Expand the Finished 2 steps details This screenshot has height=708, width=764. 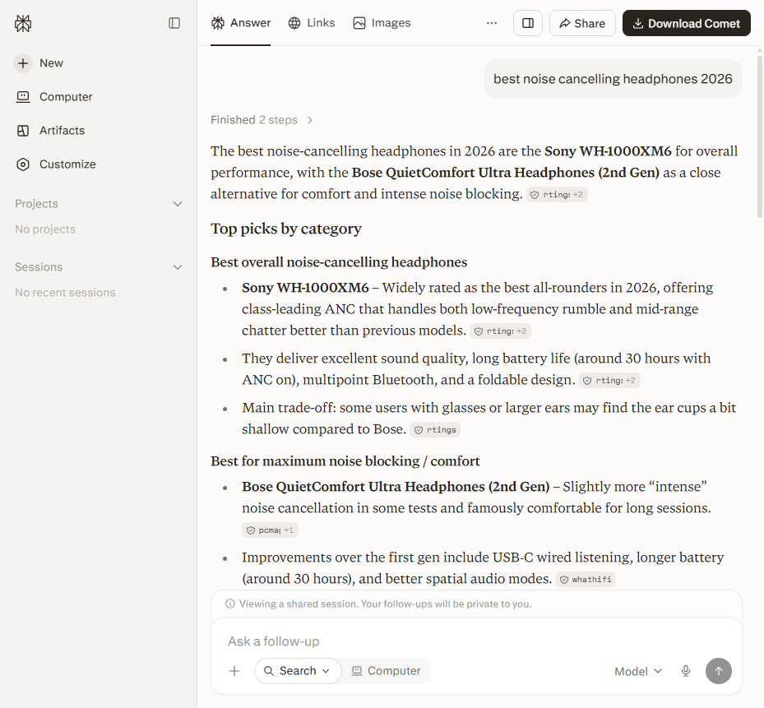coord(262,120)
